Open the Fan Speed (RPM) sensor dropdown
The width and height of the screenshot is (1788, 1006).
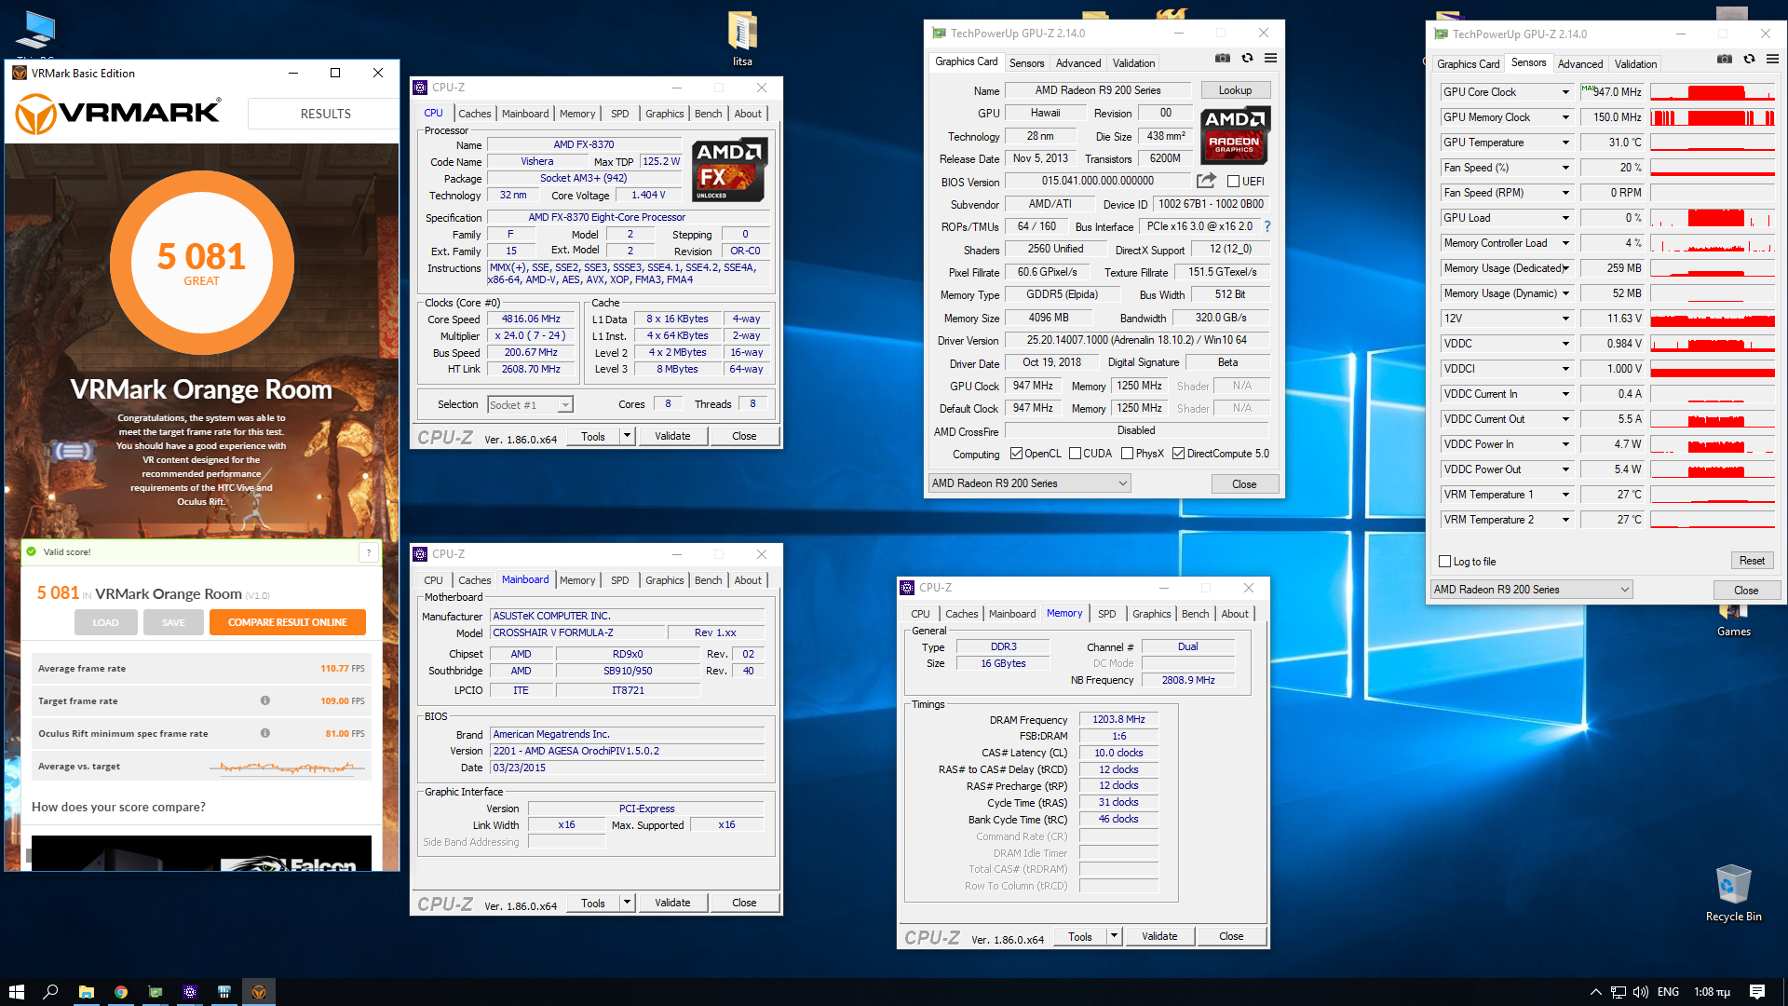pyautogui.click(x=1565, y=193)
